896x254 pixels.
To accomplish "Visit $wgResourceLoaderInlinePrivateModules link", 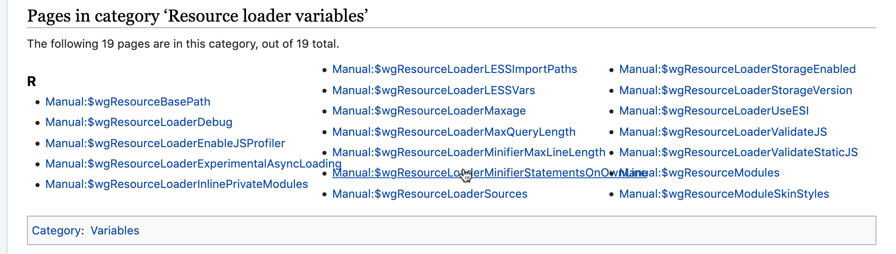I will 177,184.
